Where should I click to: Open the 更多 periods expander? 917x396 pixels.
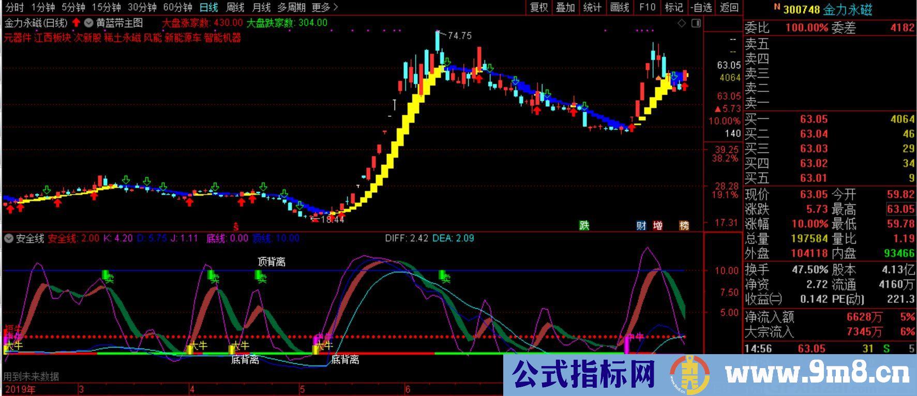pos(325,7)
